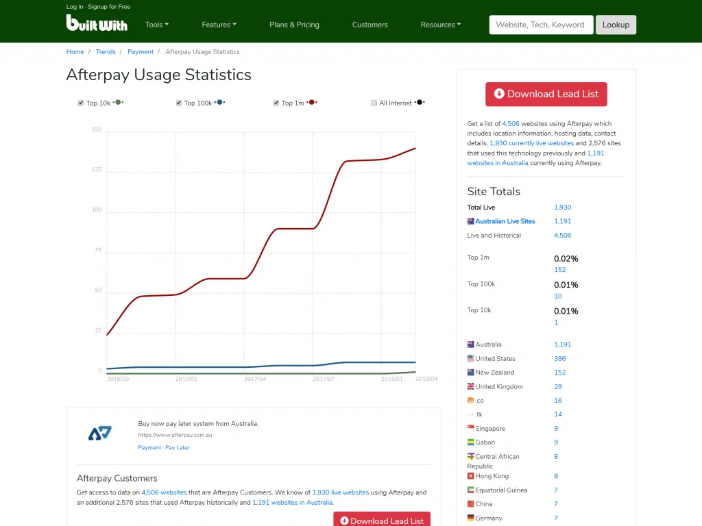Open the Customers nav item

(x=370, y=25)
